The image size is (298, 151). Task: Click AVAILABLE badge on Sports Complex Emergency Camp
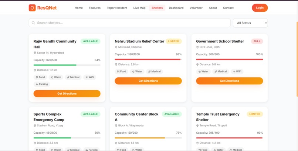91,114
